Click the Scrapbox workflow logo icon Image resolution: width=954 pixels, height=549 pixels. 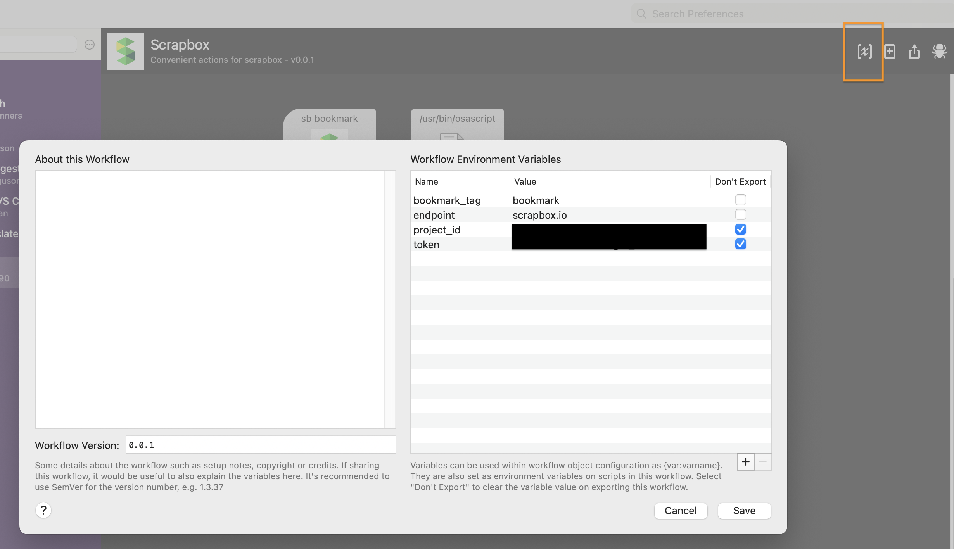[x=126, y=51]
